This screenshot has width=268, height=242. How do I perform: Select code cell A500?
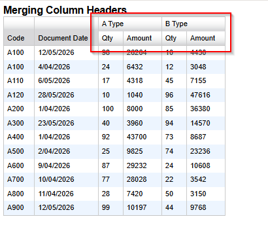click(x=19, y=151)
